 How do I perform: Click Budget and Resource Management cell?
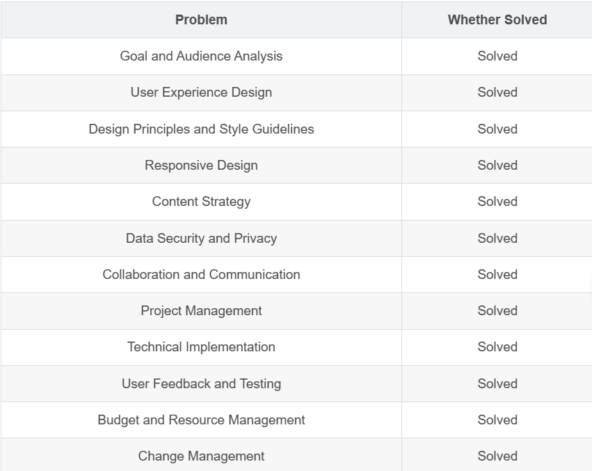[201, 420]
